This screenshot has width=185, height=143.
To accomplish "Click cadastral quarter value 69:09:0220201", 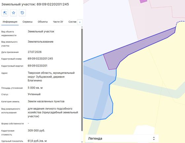I will click(x=37, y=66).
